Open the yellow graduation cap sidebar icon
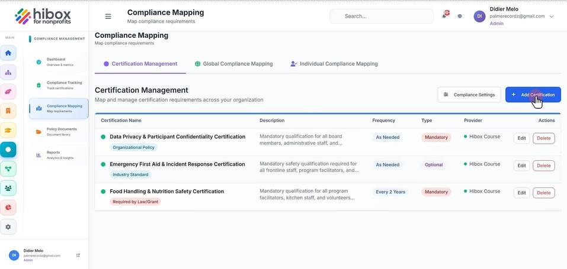The width and height of the screenshot is (567, 269). click(8, 130)
